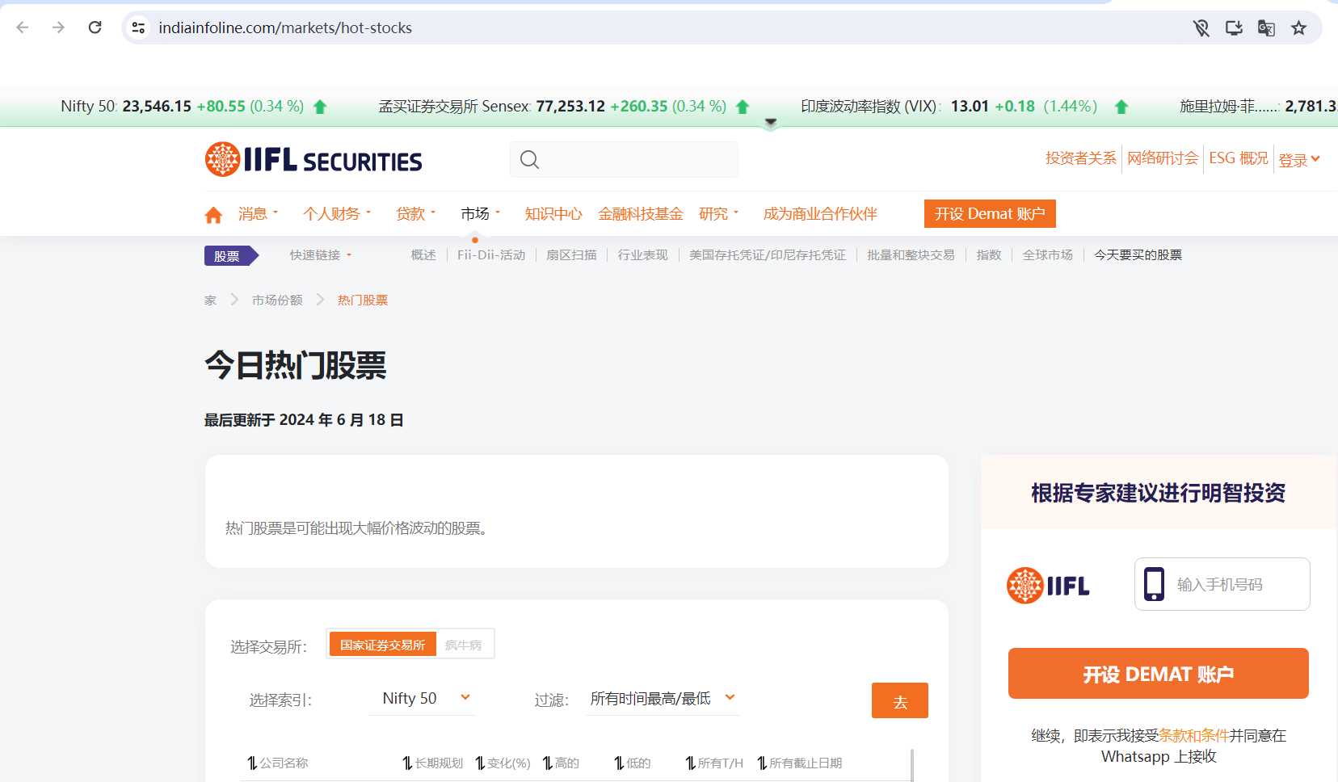
Task: Click the install app icon in address bar
Action: tap(1234, 28)
